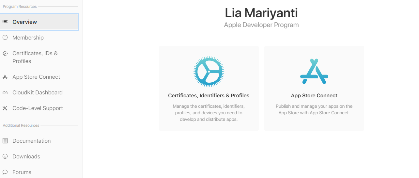Image resolution: width=419 pixels, height=178 pixels.
Task: Click the Code-Level Support tools icon
Action: pos(5,108)
